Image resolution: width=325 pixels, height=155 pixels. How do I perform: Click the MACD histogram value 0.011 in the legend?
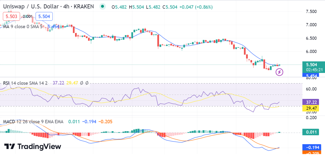(x=74, y=122)
